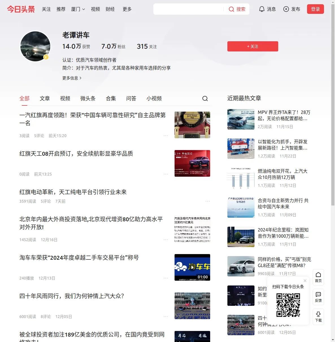Open hot article 合资与自主新势力并行
335x342 pixels.
click(x=283, y=204)
